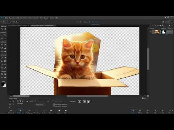Select the Sponge tool

tap(5, 51)
